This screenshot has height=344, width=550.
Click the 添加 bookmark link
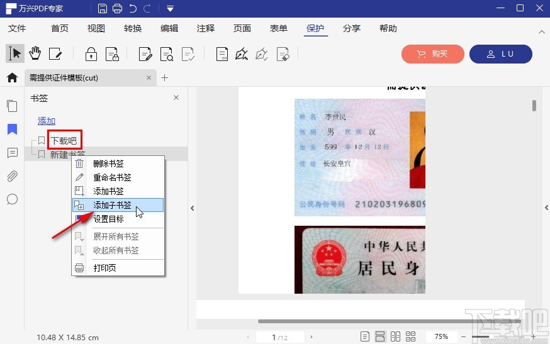tap(47, 121)
